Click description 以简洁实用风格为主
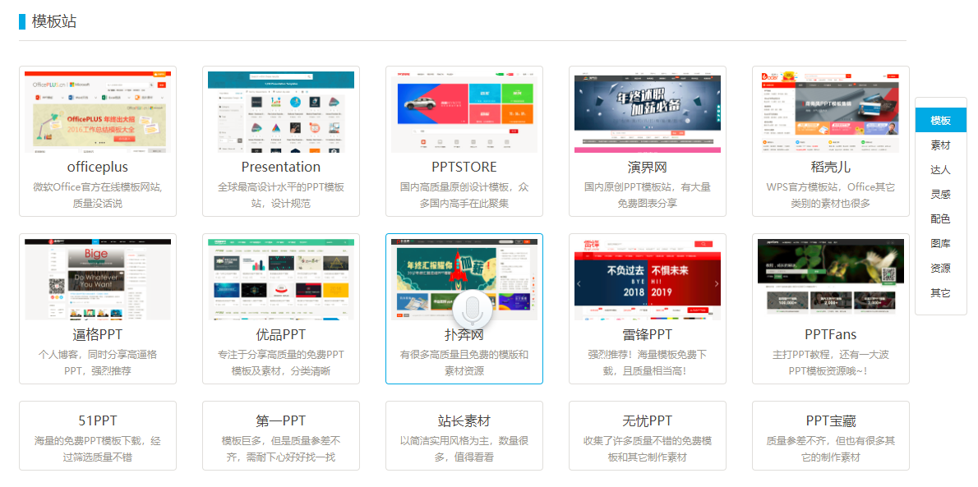The height and width of the screenshot is (487, 978). 464,449
